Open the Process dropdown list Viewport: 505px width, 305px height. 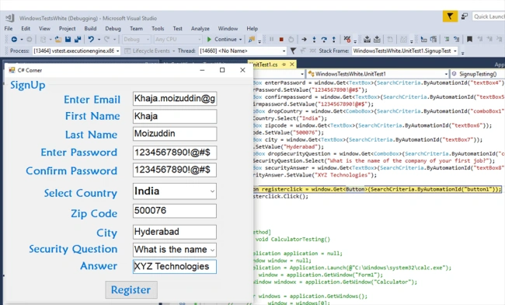coord(117,51)
